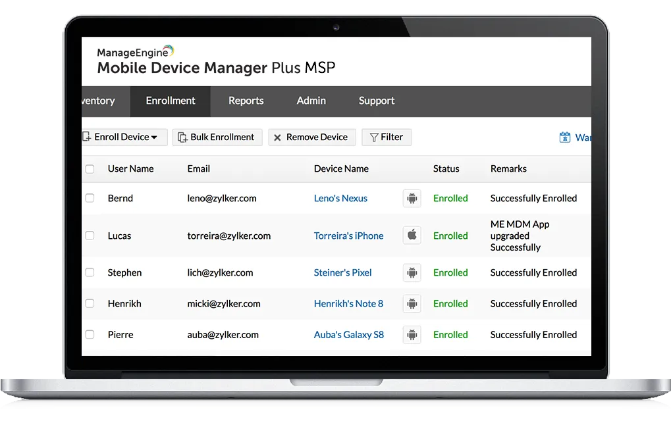671x423 pixels.
Task: Click the user name Lucas
Action: pyautogui.click(x=119, y=236)
